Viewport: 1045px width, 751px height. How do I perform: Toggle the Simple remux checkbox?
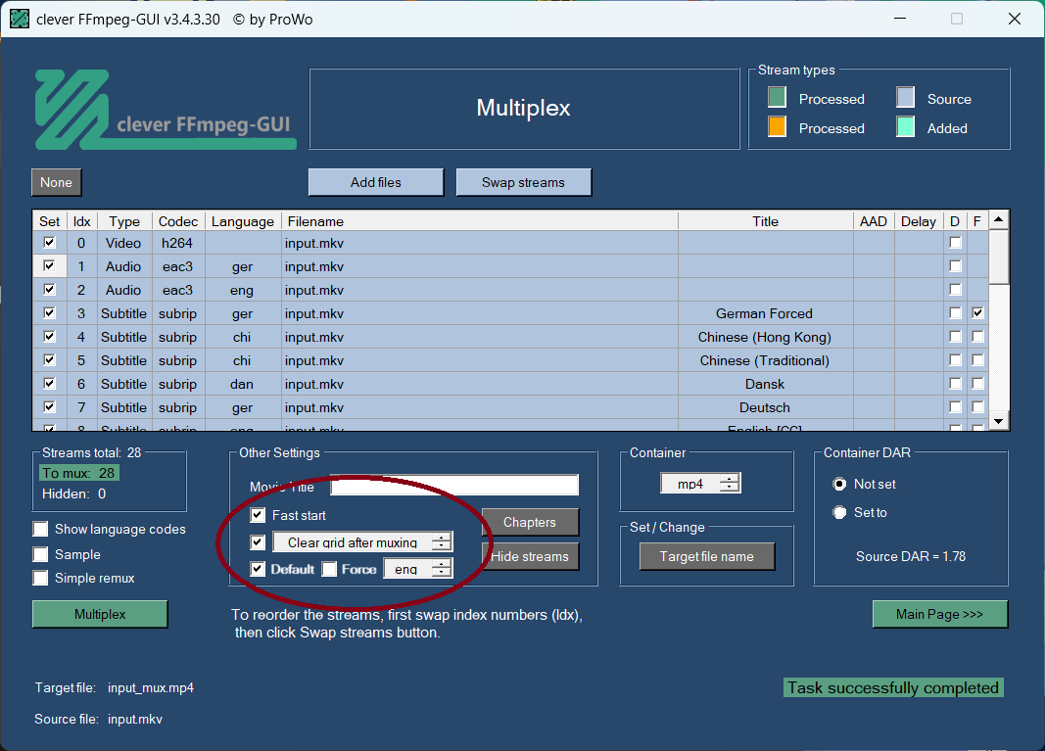(x=40, y=579)
